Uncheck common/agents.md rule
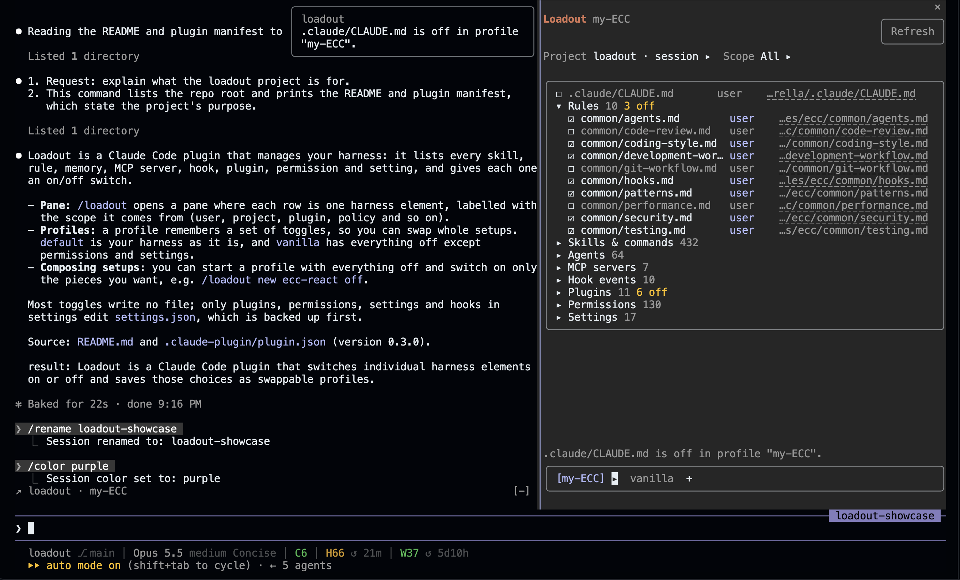960x580 pixels. (x=571, y=119)
